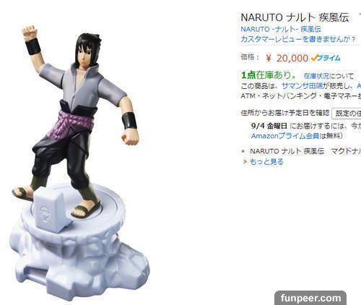This screenshot has height=305, width=361.
Task: Open the サマンサ田端 seller link
Action: [302, 86]
